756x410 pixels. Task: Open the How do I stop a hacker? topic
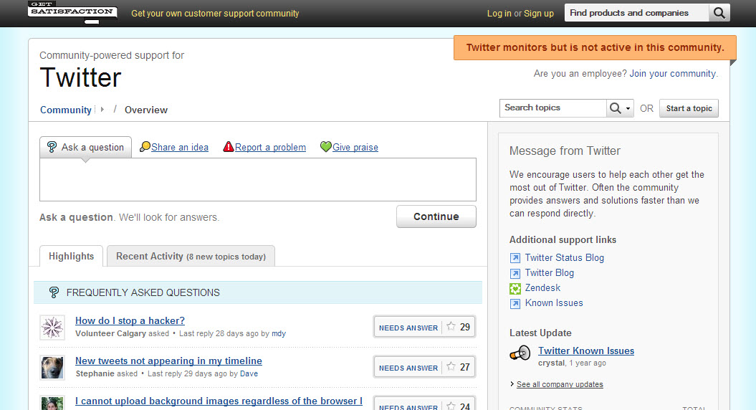(130, 321)
